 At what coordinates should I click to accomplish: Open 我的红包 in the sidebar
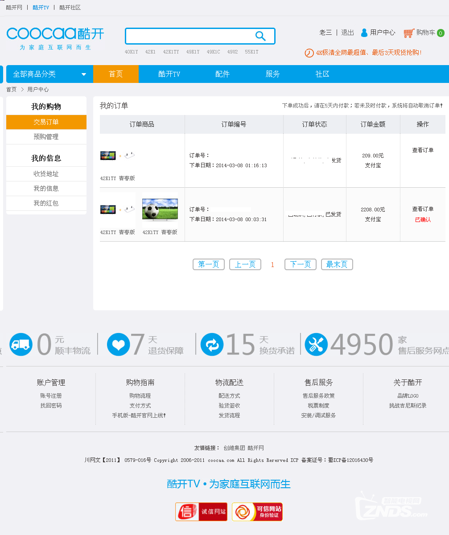[x=46, y=203]
